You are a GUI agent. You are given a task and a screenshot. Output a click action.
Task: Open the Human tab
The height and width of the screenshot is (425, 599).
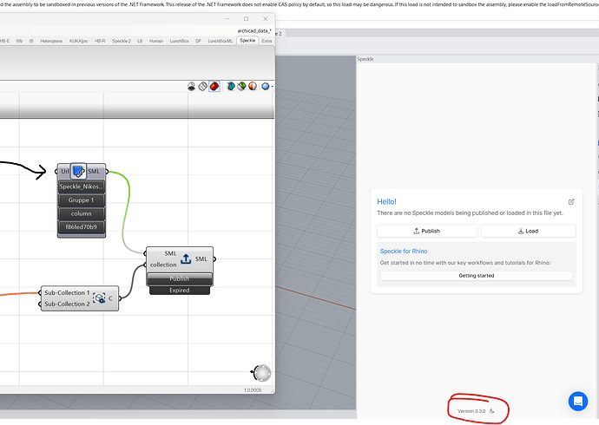[156, 41]
